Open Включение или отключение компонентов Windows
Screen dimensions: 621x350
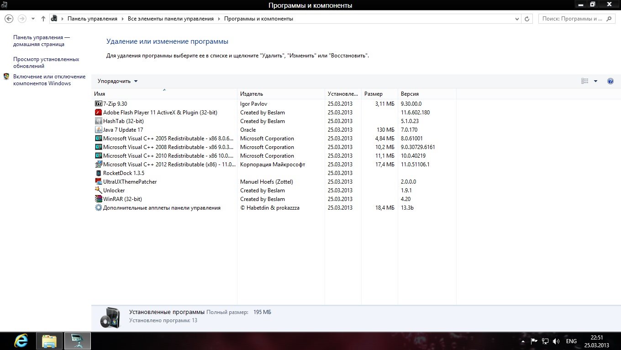pos(49,80)
